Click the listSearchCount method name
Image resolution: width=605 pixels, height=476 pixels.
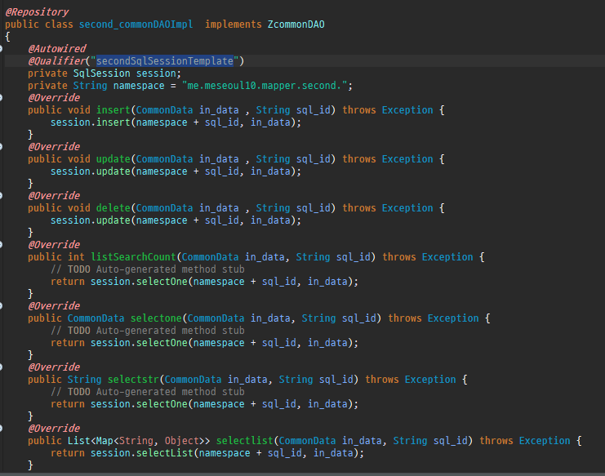tap(133, 257)
